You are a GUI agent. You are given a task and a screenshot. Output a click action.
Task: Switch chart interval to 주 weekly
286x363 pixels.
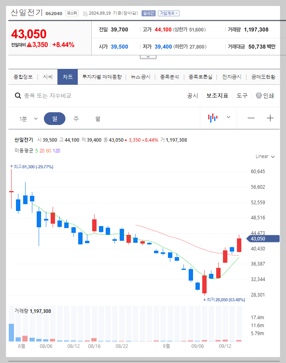[76, 118]
